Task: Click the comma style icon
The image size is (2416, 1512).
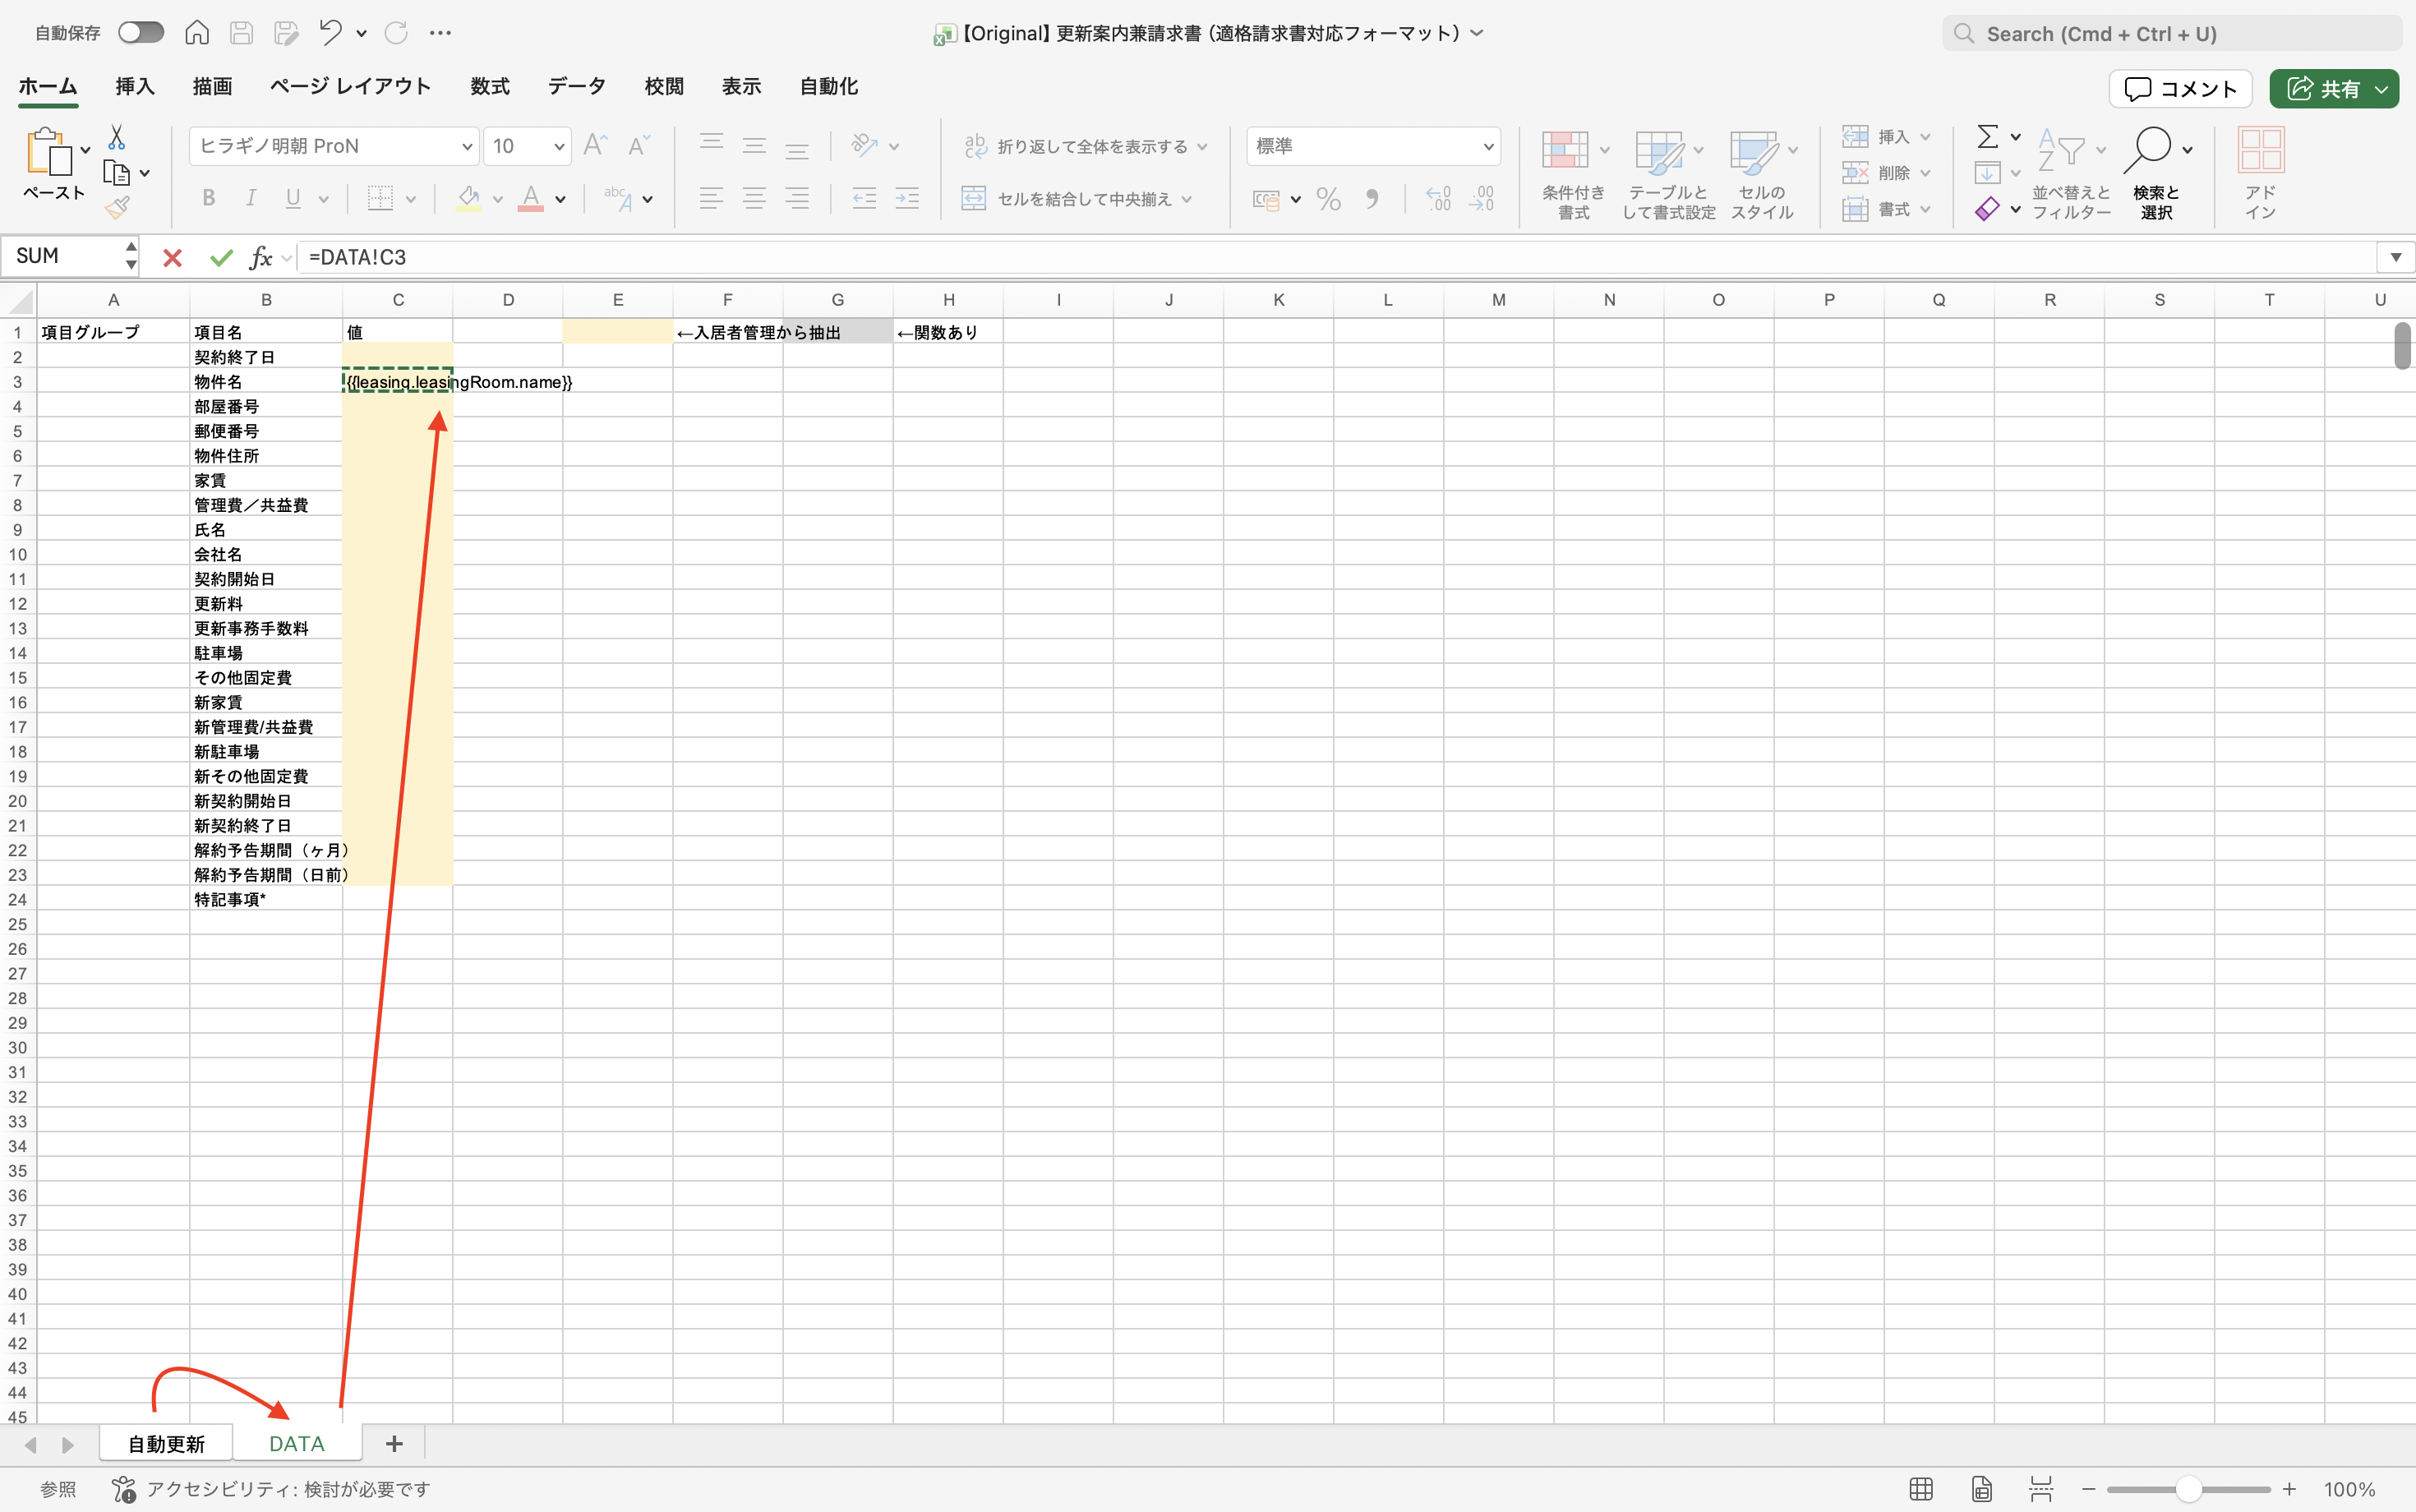Action: (1372, 199)
